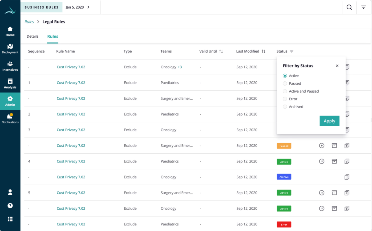Open Cust Privacy 7.02 in sequence 5 row

tap(71, 193)
